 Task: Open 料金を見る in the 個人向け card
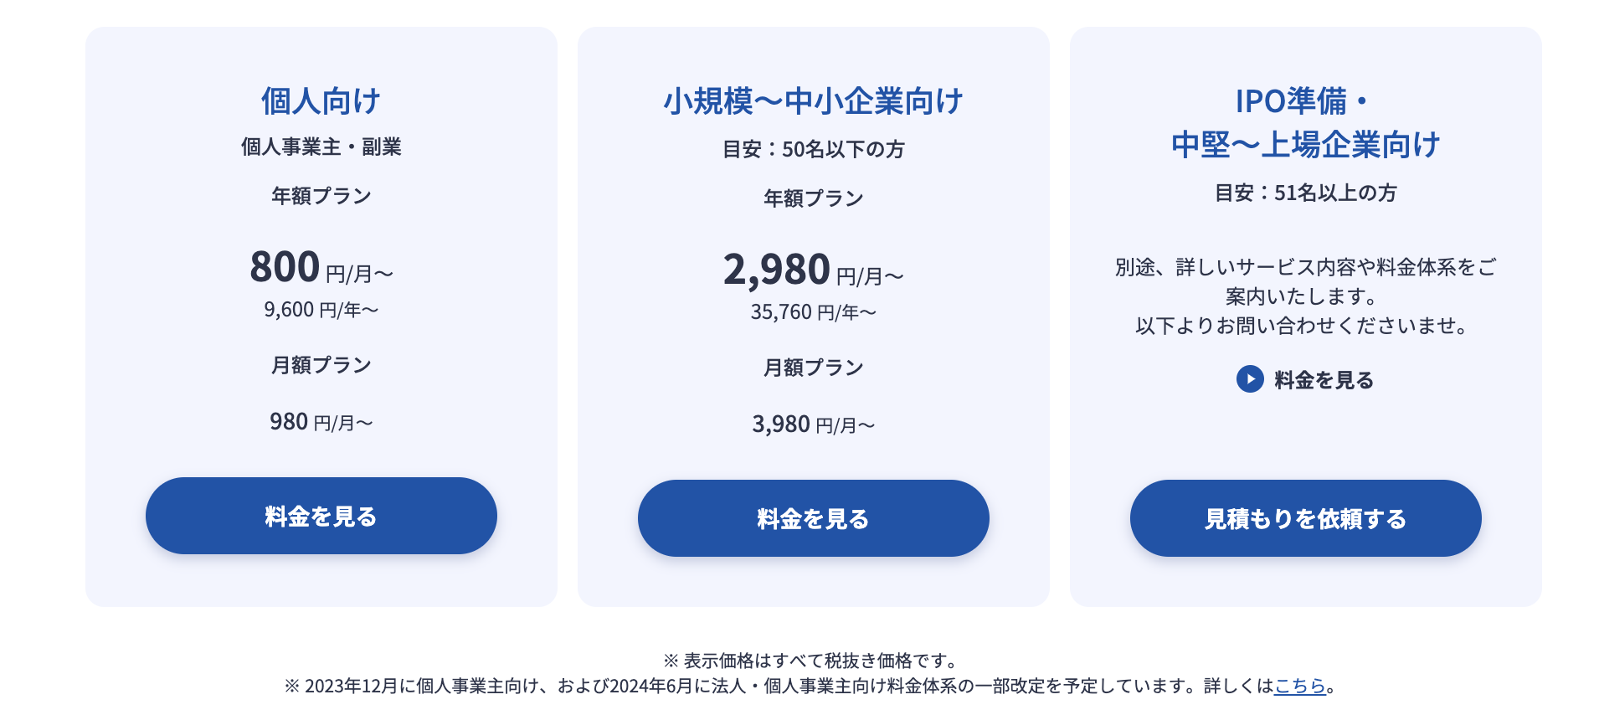coord(321,516)
